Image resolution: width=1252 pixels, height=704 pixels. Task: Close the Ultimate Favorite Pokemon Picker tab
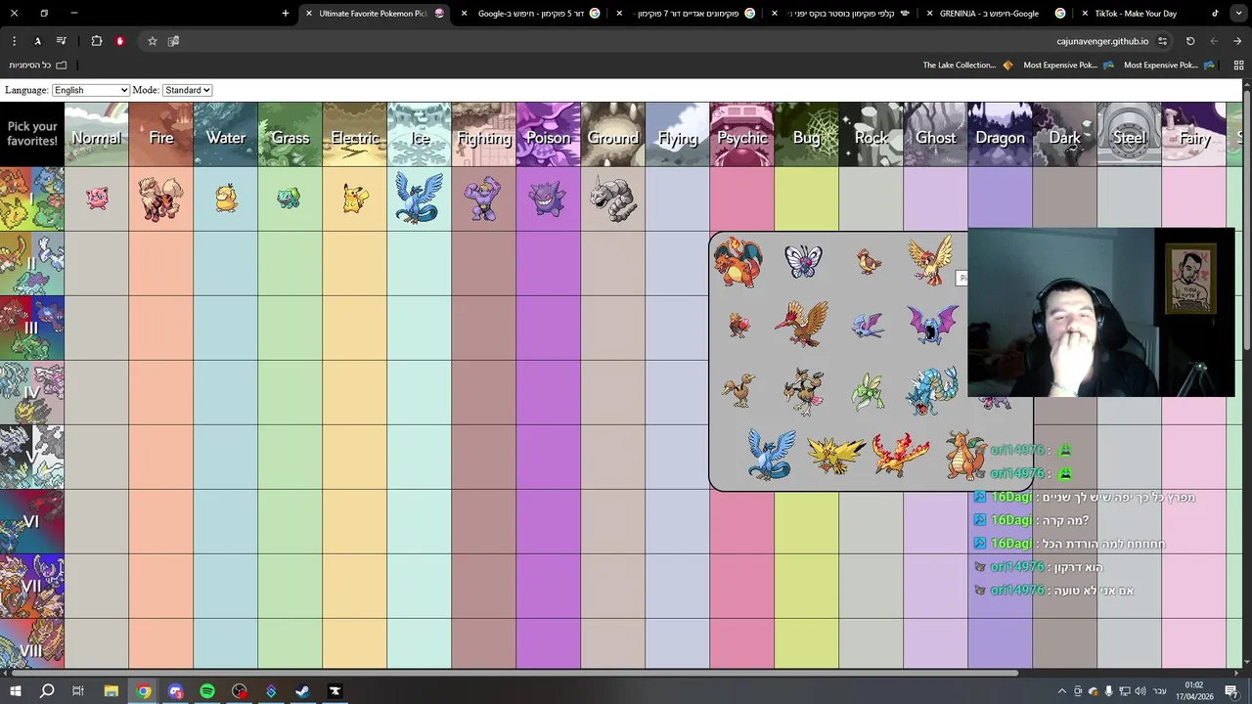309,14
